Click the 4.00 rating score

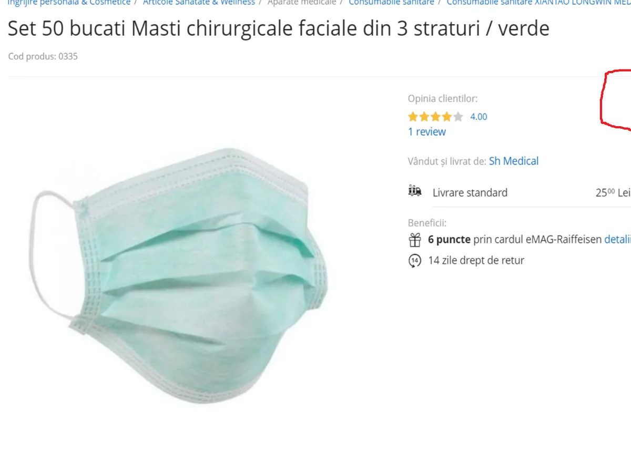click(x=479, y=117)
